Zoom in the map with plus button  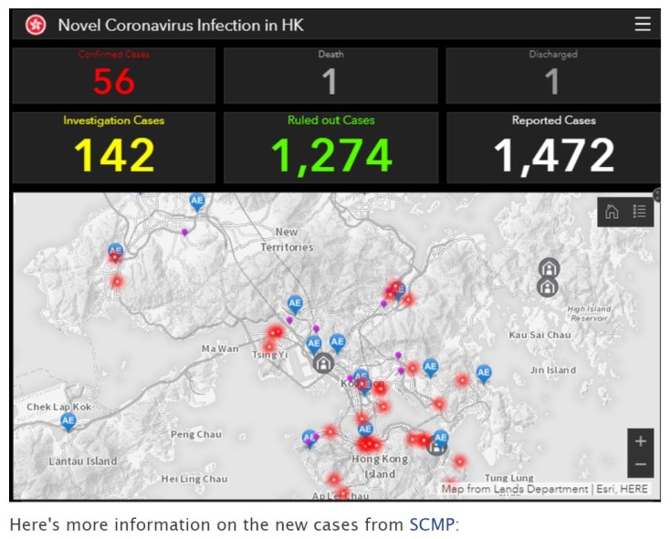tap(640, 441)
